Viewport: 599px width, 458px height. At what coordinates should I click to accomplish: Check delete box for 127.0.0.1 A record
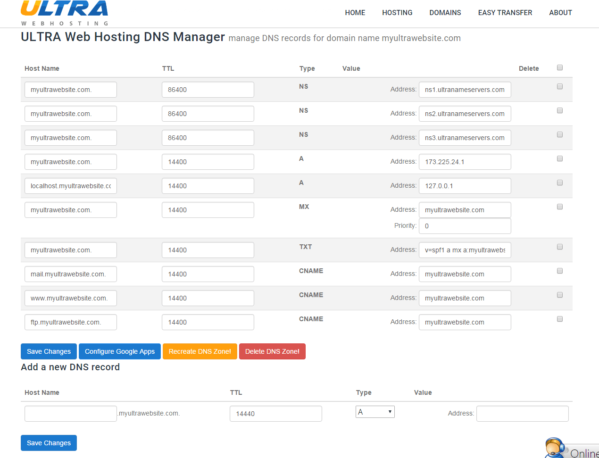click(x=560, y=183)
